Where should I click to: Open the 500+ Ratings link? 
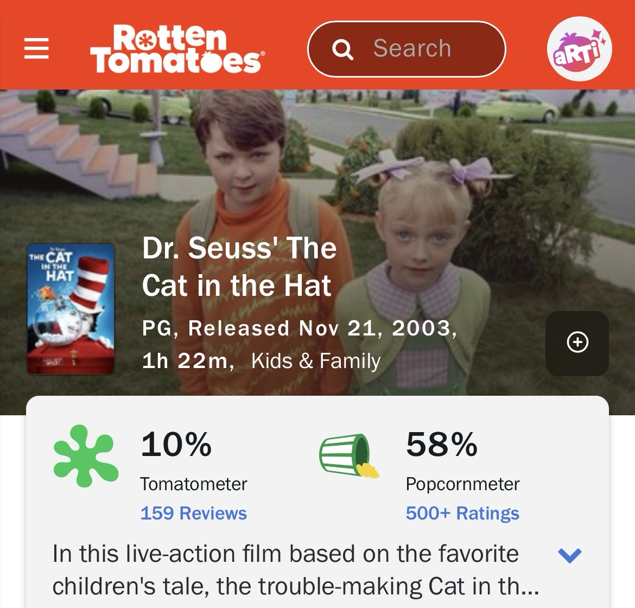pos(462,513)
